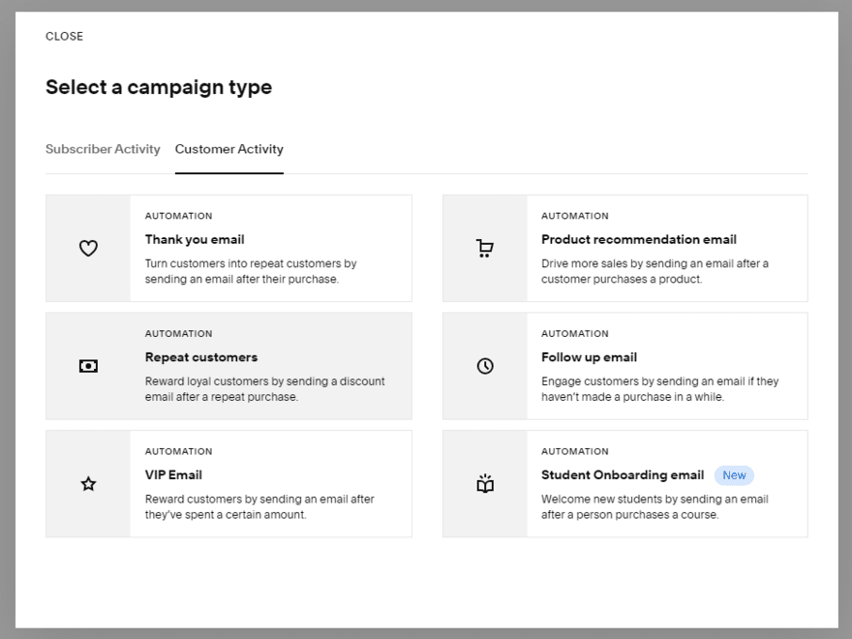The image size is (852, 639).
Task: Click the camera icon on Repeat customers card
Action: click(88, 366)
